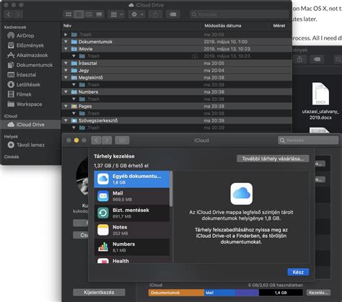The image size is (342, 302).
Task: Minimize the iCloud preferences window
Action: pyautogui.click(x=76, y=141)
